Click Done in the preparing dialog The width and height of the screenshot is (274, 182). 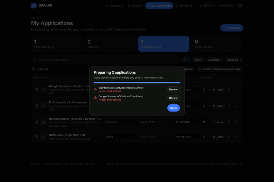tap(173, 108)
